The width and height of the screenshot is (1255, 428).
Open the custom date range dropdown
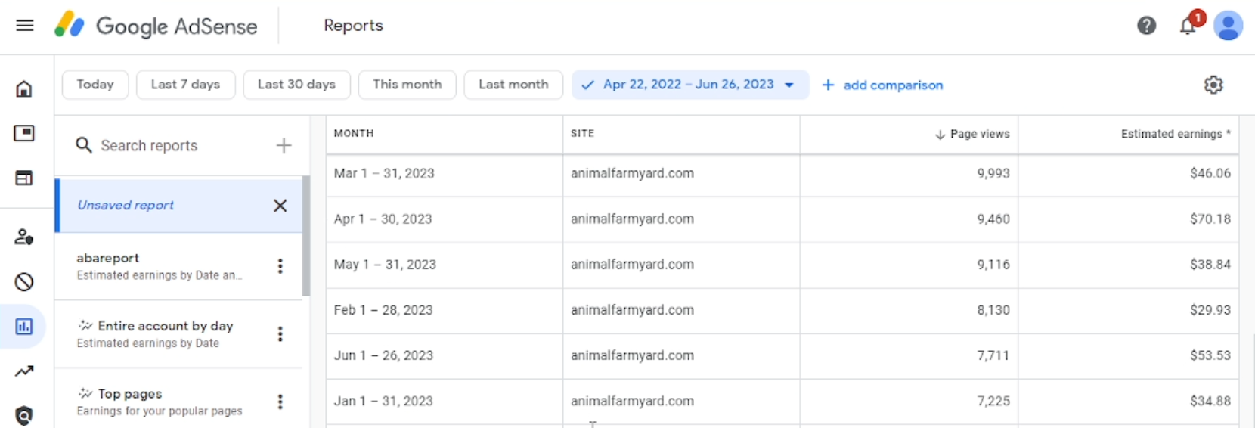(689, 85)
